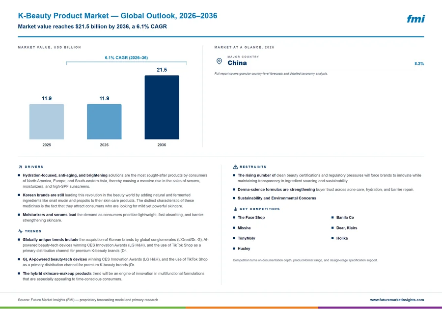This screenshot has height=309, width=442.
Task: Click the Drivers arrow icon
Action: coord(20,167)
